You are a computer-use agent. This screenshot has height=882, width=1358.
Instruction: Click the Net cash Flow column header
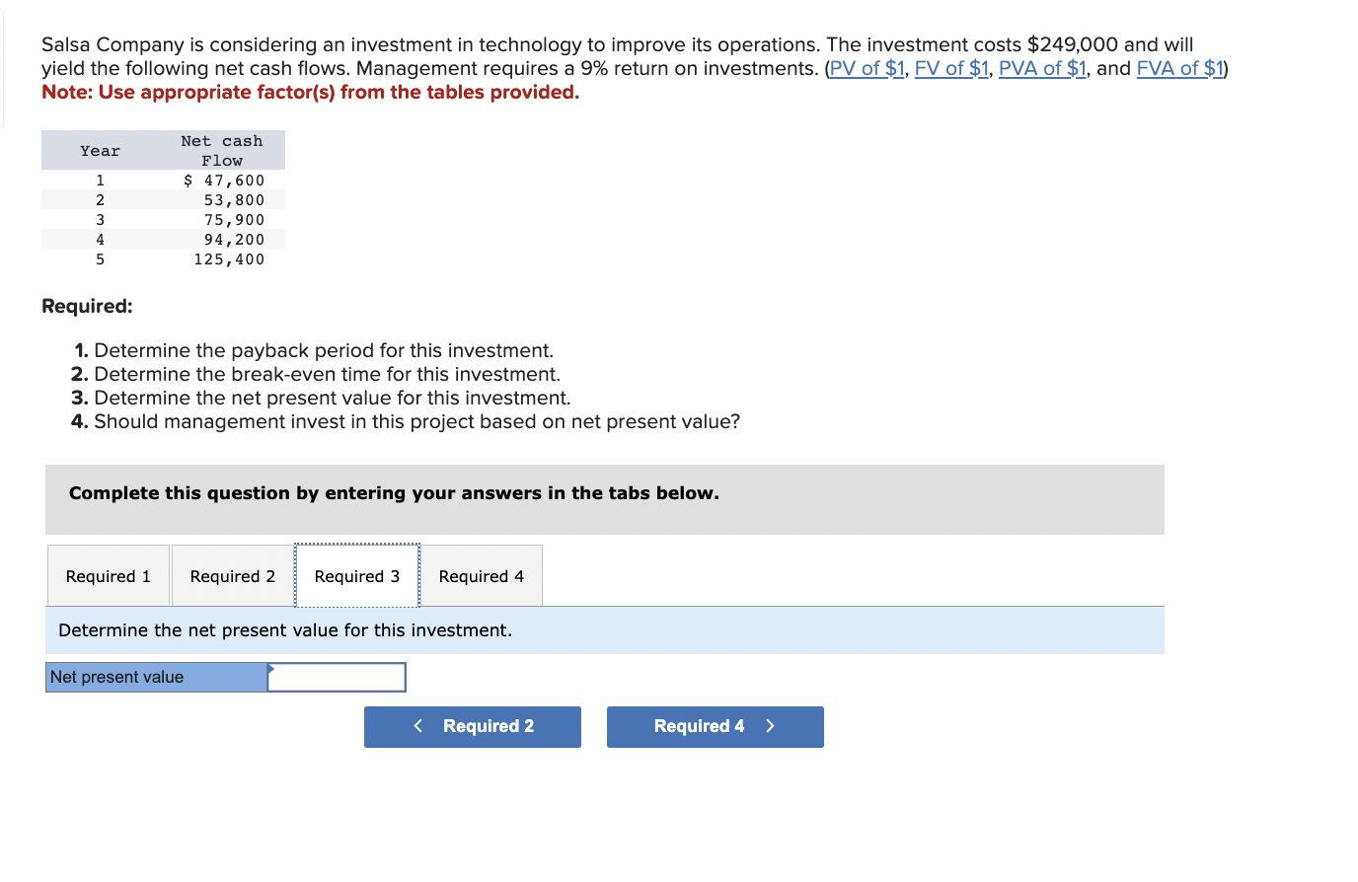[222, 150]
